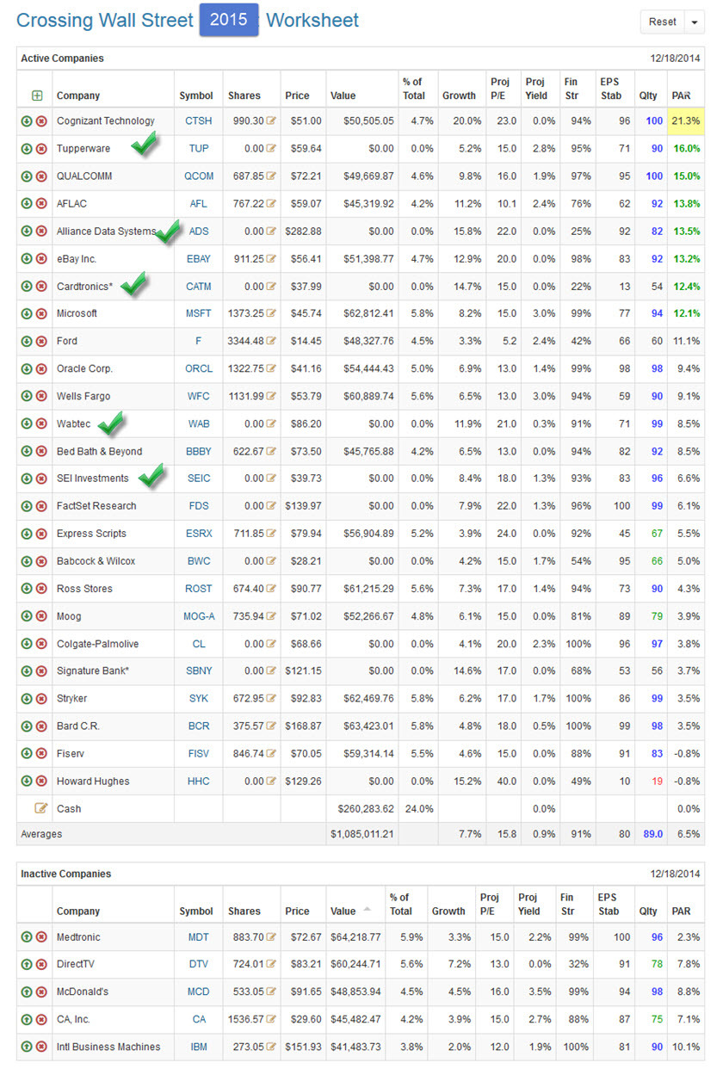Click the pencil edit icon beside Cash
This screenshot has width=723, height=1069.
coord(40,808)
